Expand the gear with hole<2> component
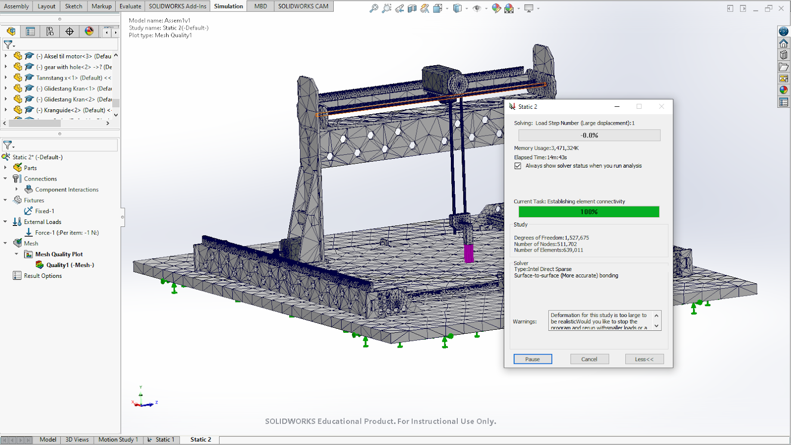This screenshot has width=791, height=445. (x=6, y=67)
